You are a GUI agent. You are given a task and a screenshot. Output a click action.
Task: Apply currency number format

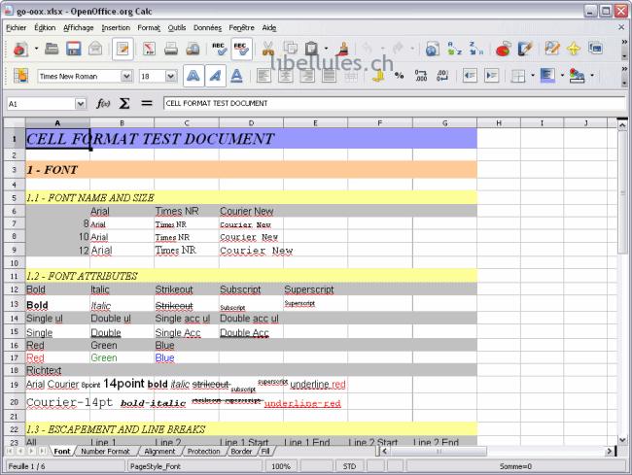pos(378,76)
